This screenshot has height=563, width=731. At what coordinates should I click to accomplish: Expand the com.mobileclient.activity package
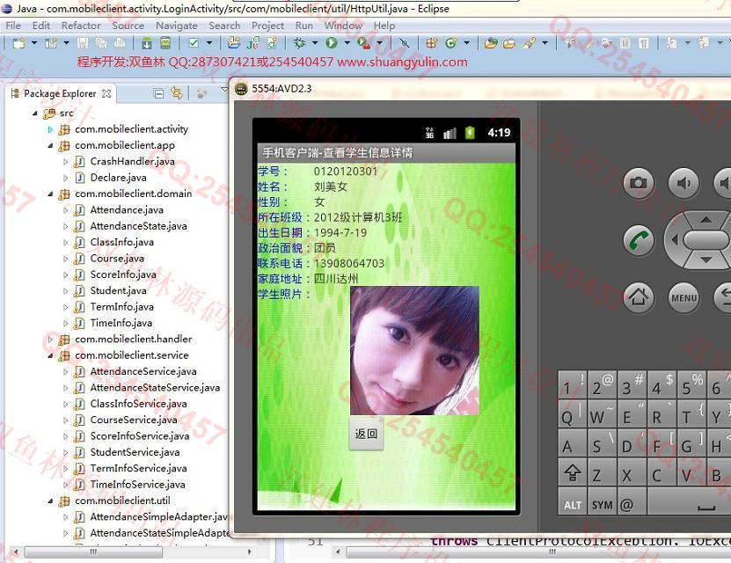[x=50, y=129]
